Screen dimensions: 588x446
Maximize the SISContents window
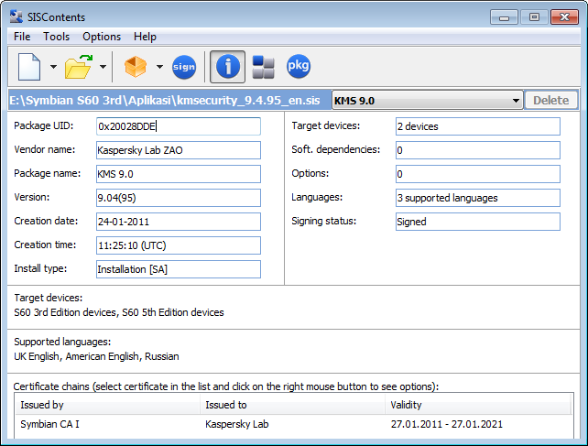click(x=534, y=17)
